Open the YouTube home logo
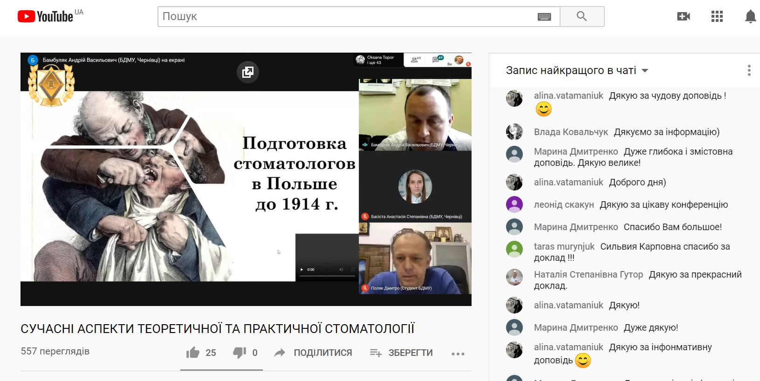This screenshot has height=381, width=760. click(45, 16)
